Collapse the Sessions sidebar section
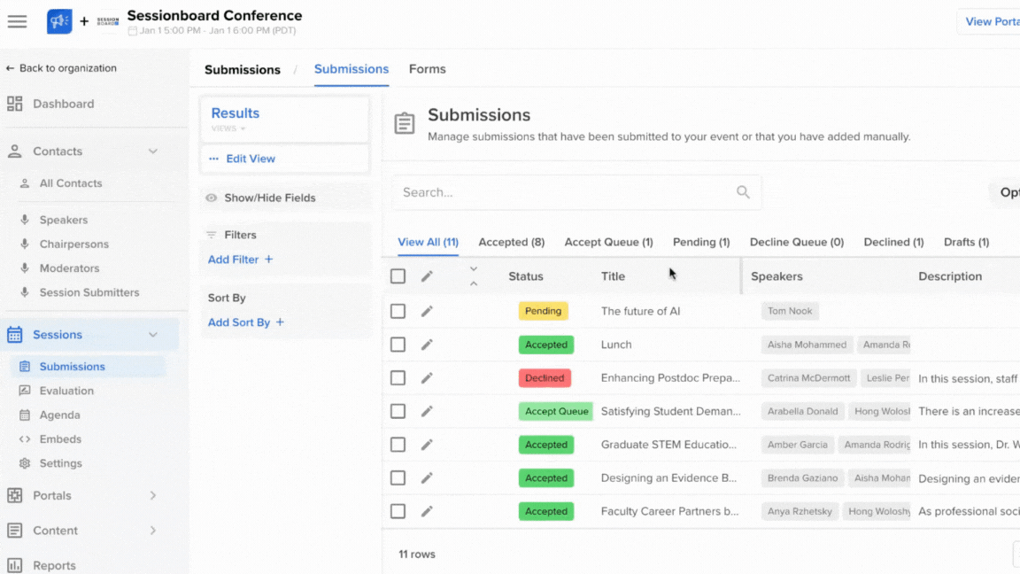1020x574 pixels. [x=153, y=335]
